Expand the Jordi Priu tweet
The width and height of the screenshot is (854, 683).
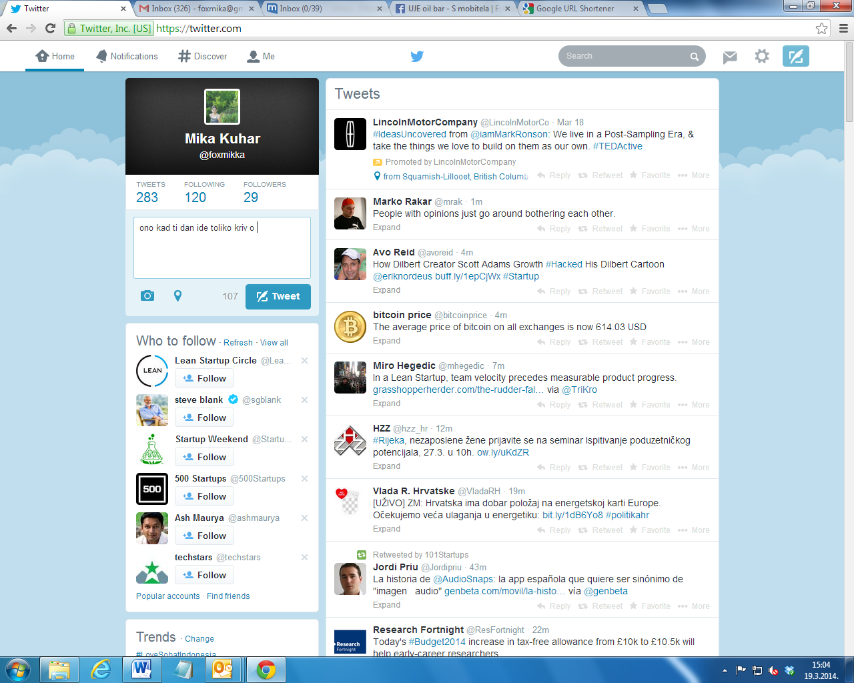point(387,605)
